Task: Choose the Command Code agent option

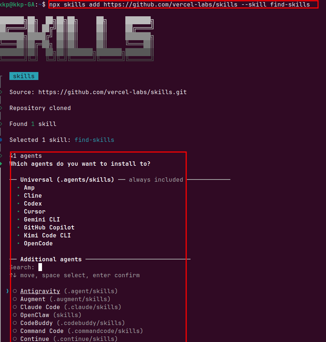Action: coord(15,331)
